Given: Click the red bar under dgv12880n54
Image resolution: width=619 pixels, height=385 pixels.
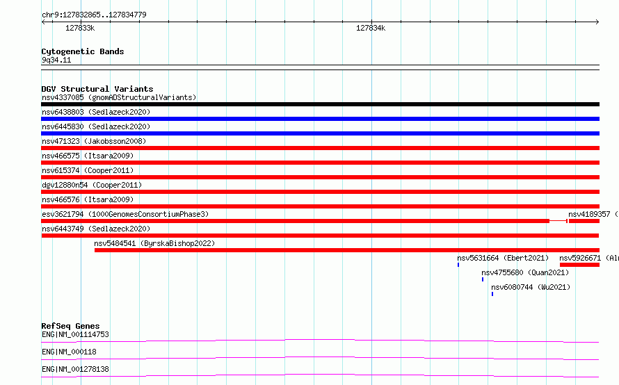Looking at the screenshot, I should (320, 192).
